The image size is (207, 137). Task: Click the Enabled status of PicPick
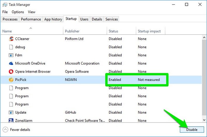[115, 80]
